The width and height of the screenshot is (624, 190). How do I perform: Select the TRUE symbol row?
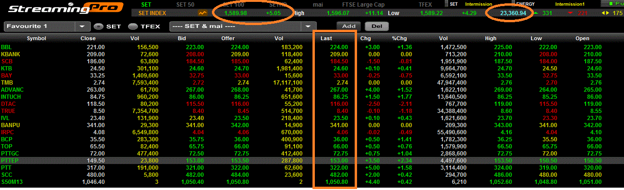point(9,111)
